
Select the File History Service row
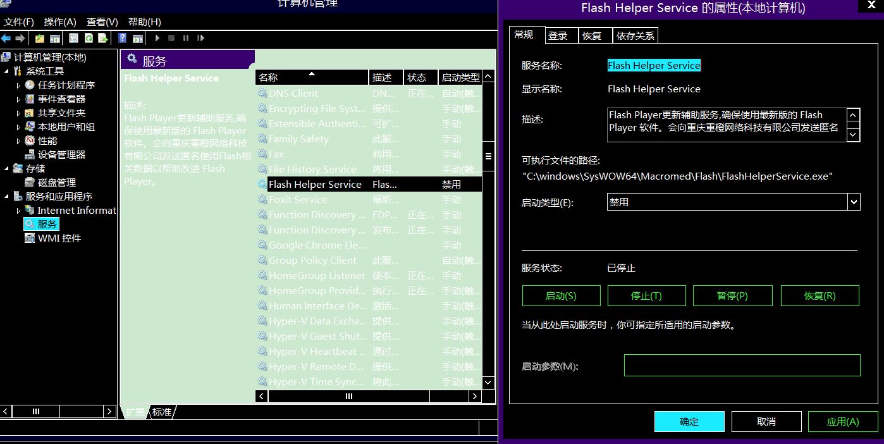click(x=369, y=170)
